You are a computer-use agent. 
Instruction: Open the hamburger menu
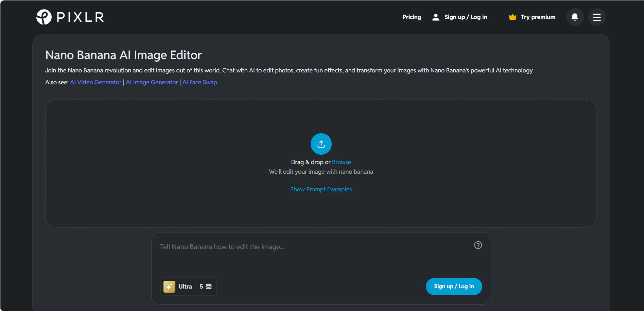click(x=597, y=17)
